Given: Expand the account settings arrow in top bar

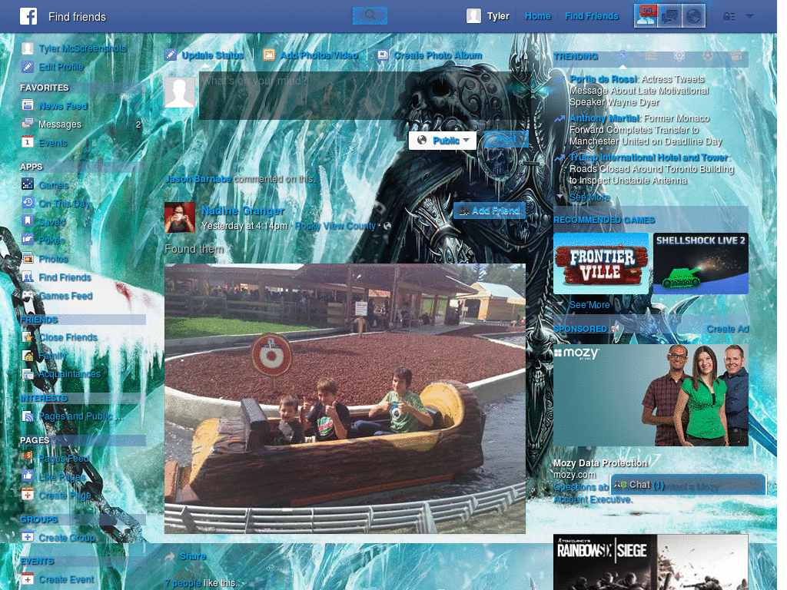Looking at the screenshot, I should 749,15.
